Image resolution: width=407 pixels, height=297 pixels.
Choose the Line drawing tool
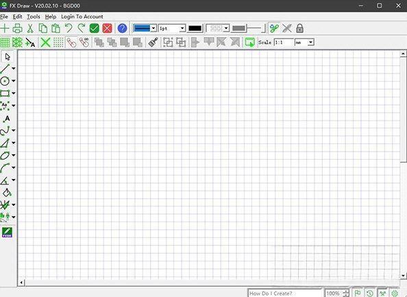(x=5, y=69)
